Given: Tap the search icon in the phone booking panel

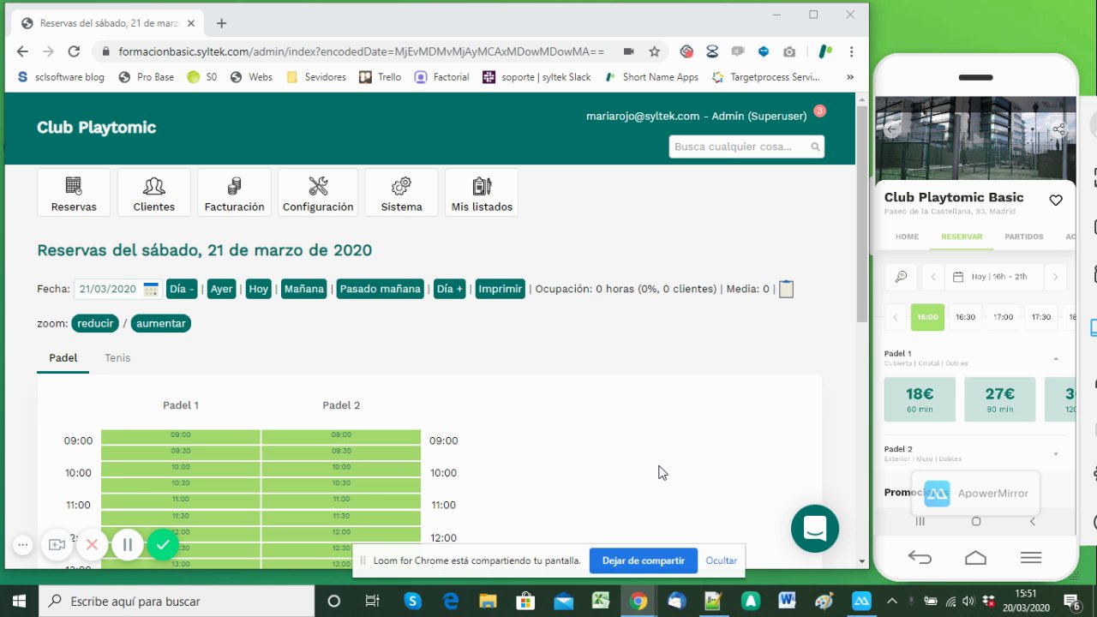Looking at the screenshot, I should pos(901,277).
